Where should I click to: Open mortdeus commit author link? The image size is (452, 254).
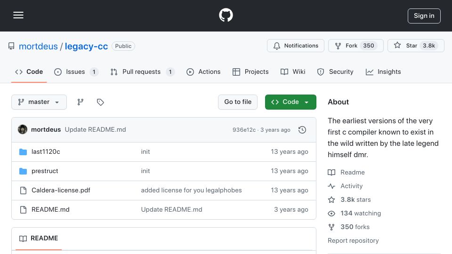click(46, 130)
